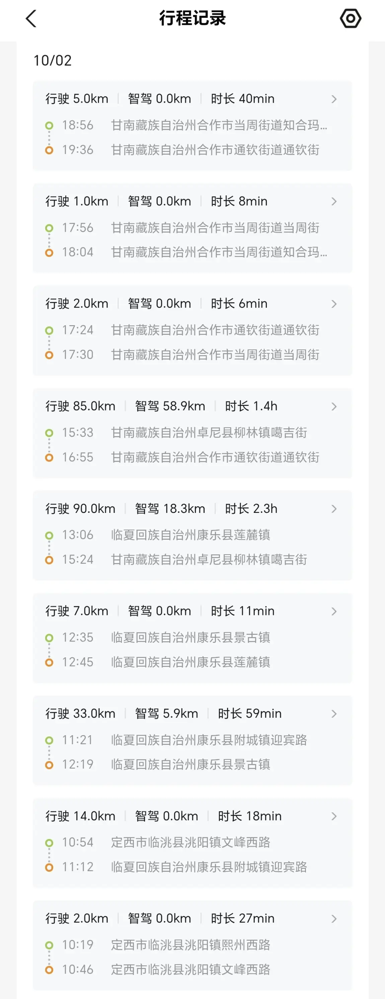Expand the 85.0km trip chevron

(x=334, y=406)
